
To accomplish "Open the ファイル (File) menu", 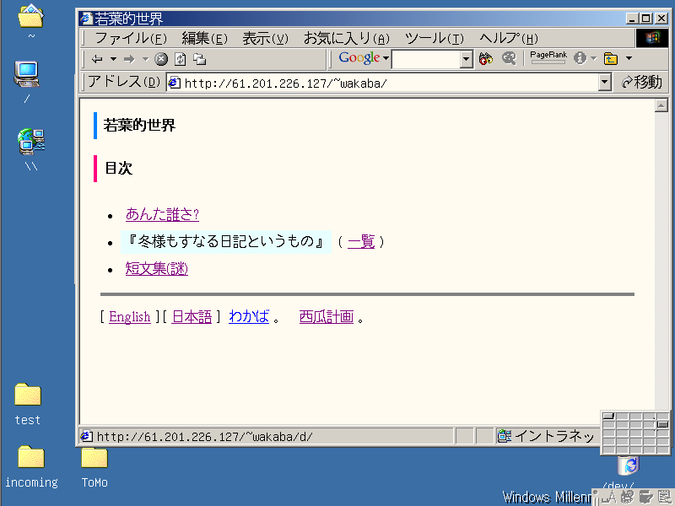I will click(x=130, y=39).
